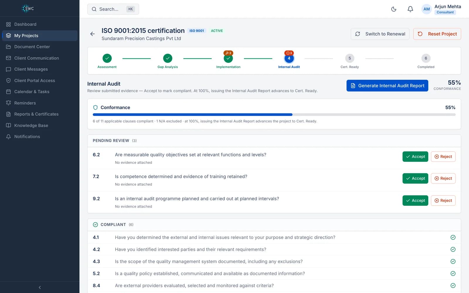
Task: Click the AM user avatar
Action: [426, 9]
